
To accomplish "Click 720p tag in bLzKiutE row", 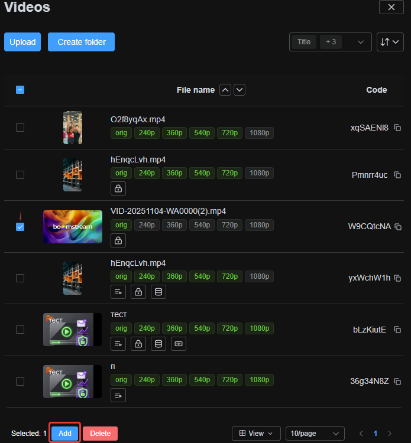I will [229, 328].
